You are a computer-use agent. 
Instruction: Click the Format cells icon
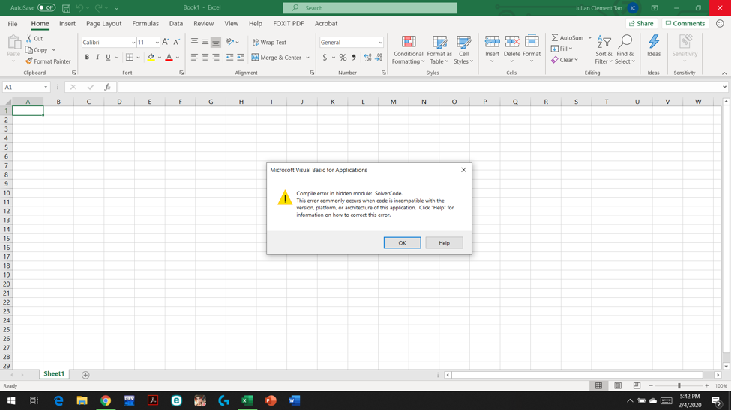point(532,41)
